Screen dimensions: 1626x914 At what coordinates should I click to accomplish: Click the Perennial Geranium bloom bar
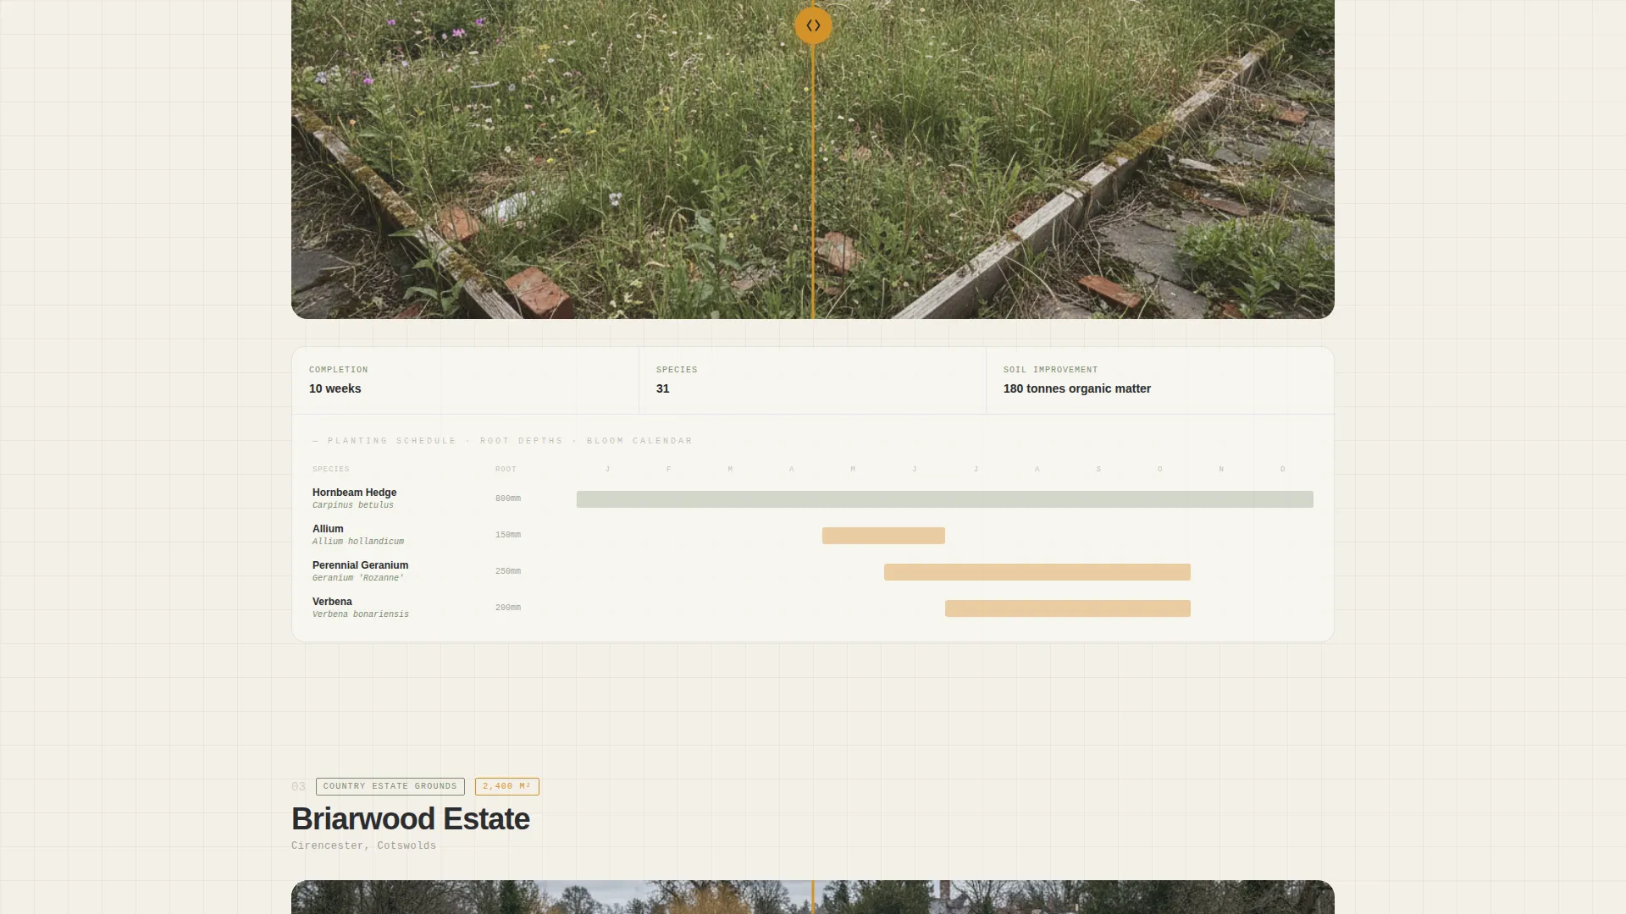click(x=1037, y=572)
